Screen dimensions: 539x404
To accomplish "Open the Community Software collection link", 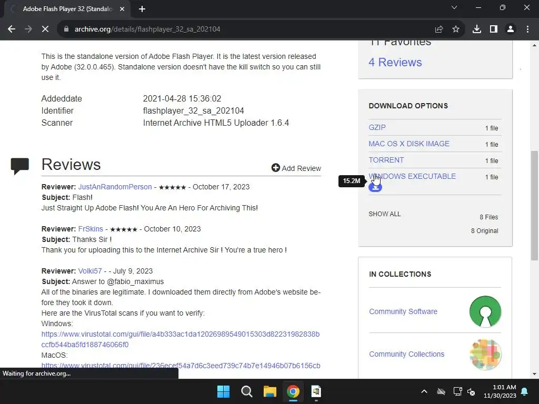I will [403, 311].
